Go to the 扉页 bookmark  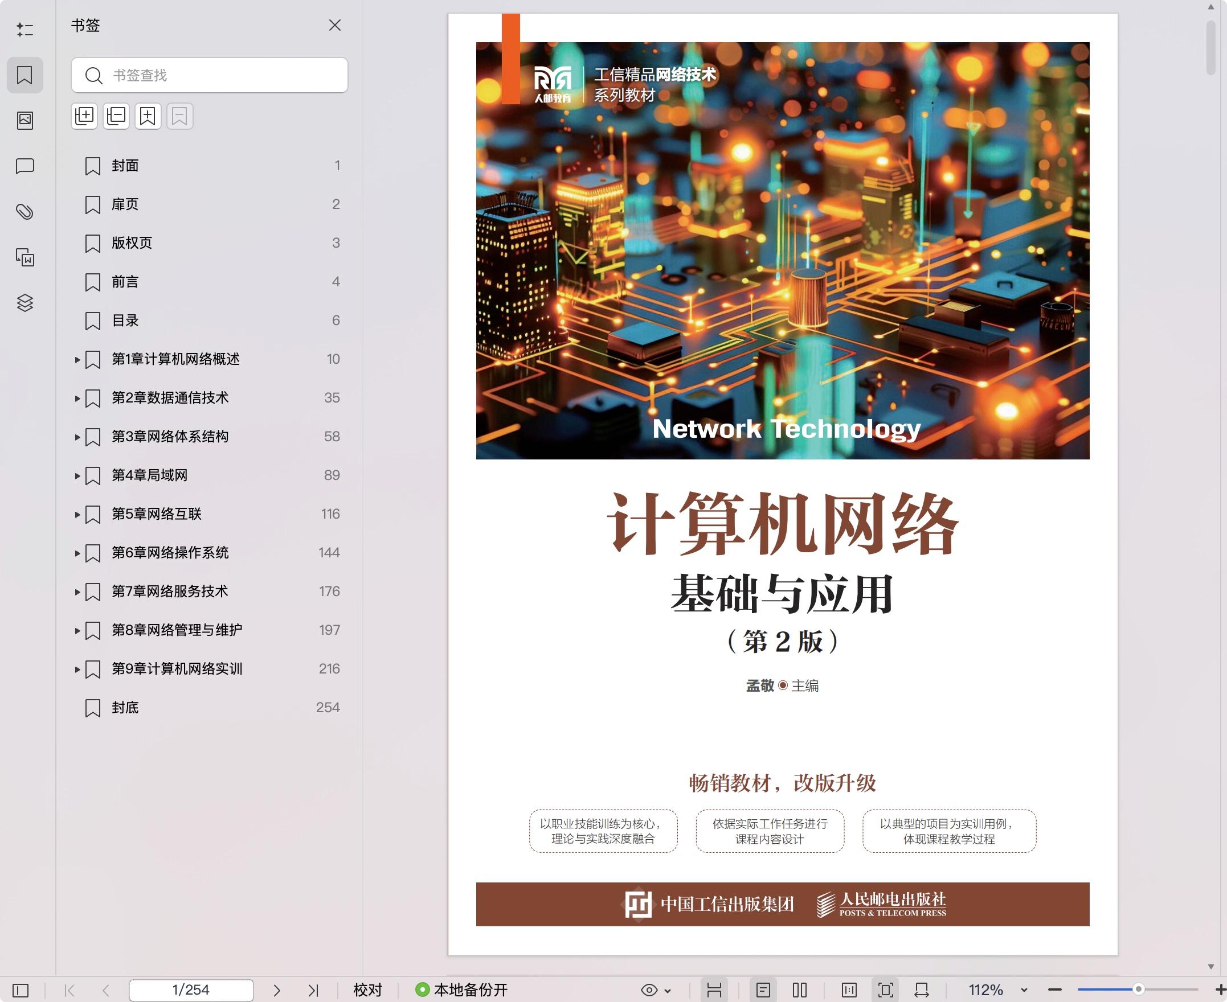pyautogui.click(x=210, y=204)
